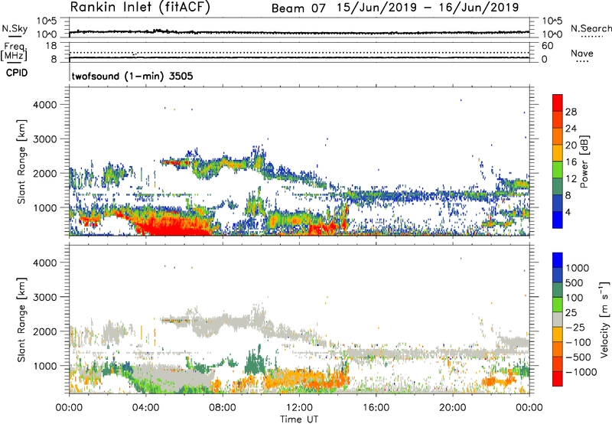Click the 'CPID' label
The image size is (612, 424).
[17, 73]
